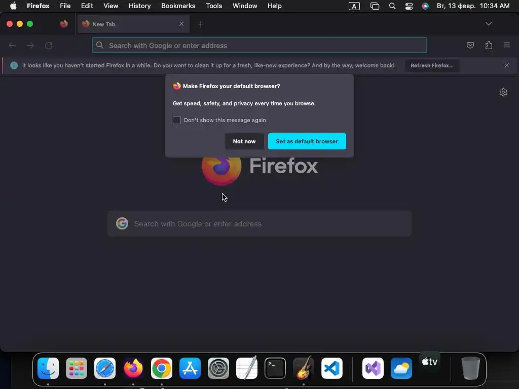Open Weather app from the Dock
This screenshot has height=389, width=519.
point(401,368)
